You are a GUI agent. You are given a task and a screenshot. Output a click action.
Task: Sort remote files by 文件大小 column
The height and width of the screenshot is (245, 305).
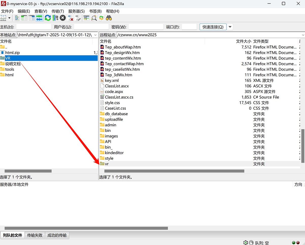(243, 41)
